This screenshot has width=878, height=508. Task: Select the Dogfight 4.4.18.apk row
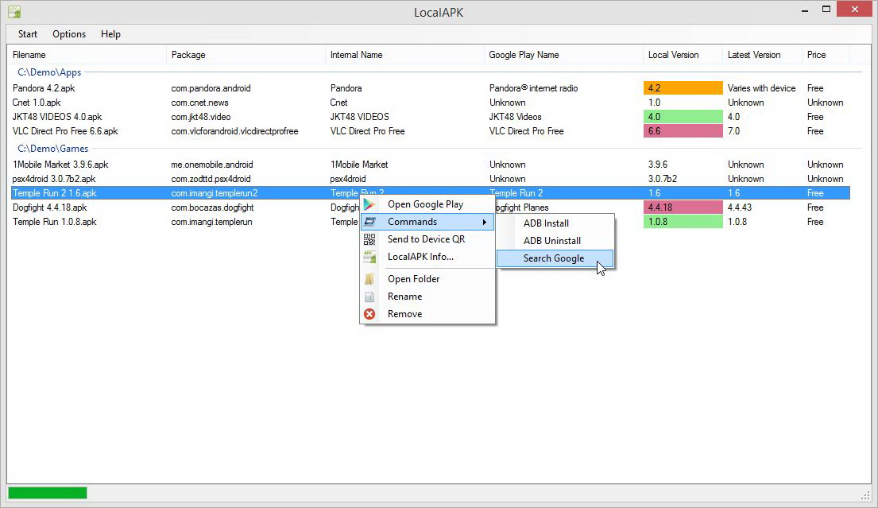(x=50, y=207)
